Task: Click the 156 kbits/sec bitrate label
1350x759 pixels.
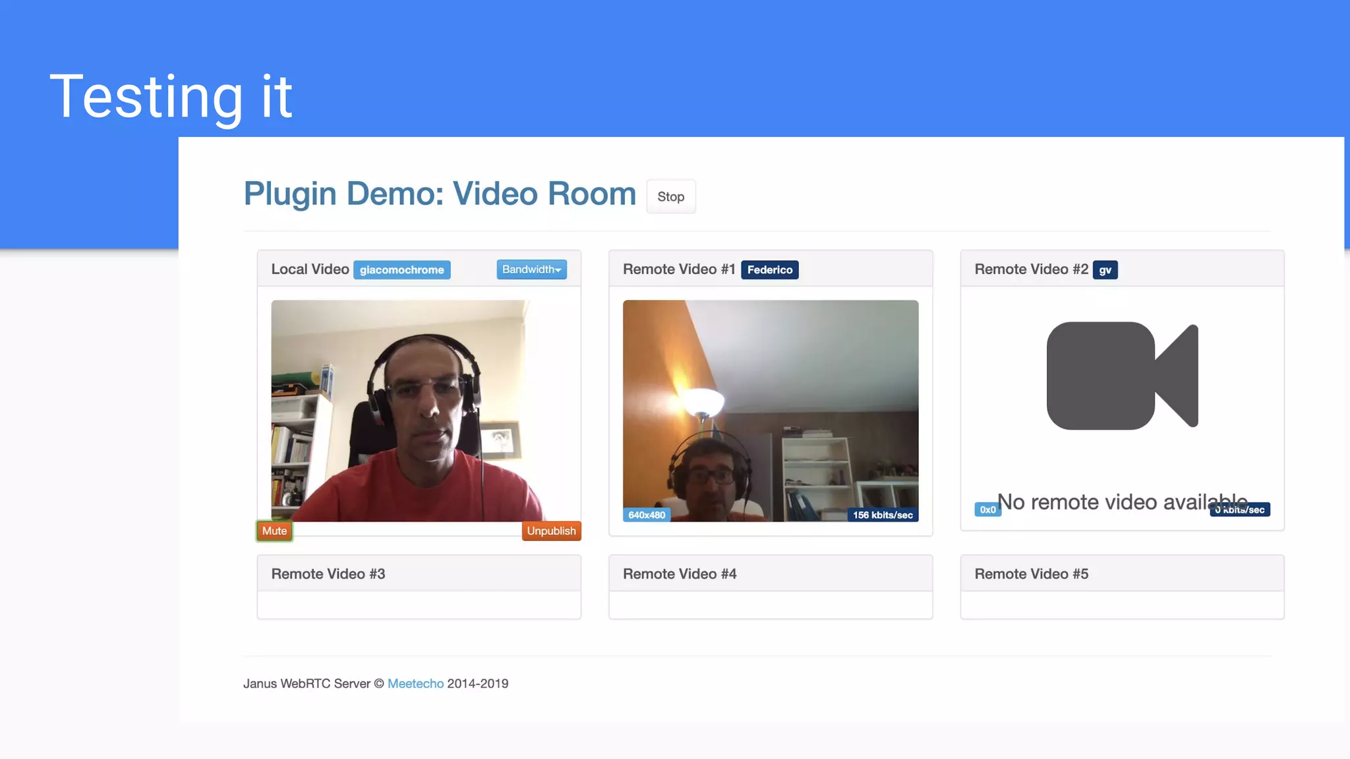Action: [x=882, y=515]
